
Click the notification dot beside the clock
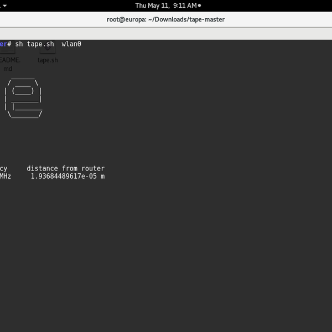click(x=200, y=6)
